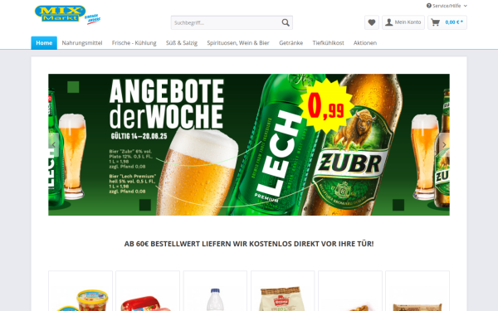The height and width of the screenshot is (311, 498).
Task: Open the milk bottle product card
Action: click(x=215, y=291)
